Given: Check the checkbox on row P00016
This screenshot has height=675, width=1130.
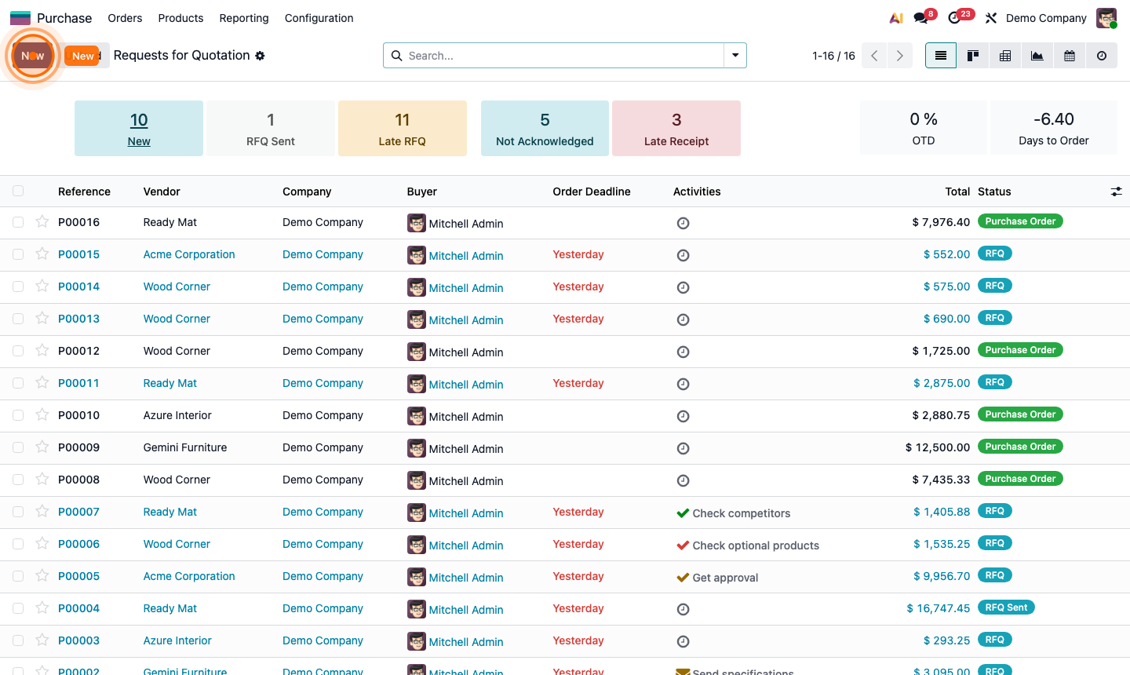Looking at the screenshot, I should pos(18,222).
